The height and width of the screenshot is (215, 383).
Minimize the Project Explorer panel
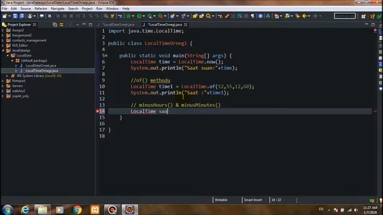pos(84,24)
